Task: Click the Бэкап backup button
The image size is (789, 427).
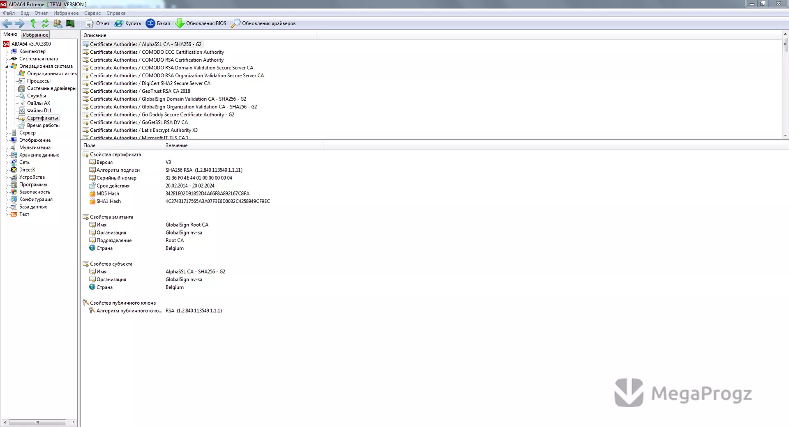Action: 158,23
